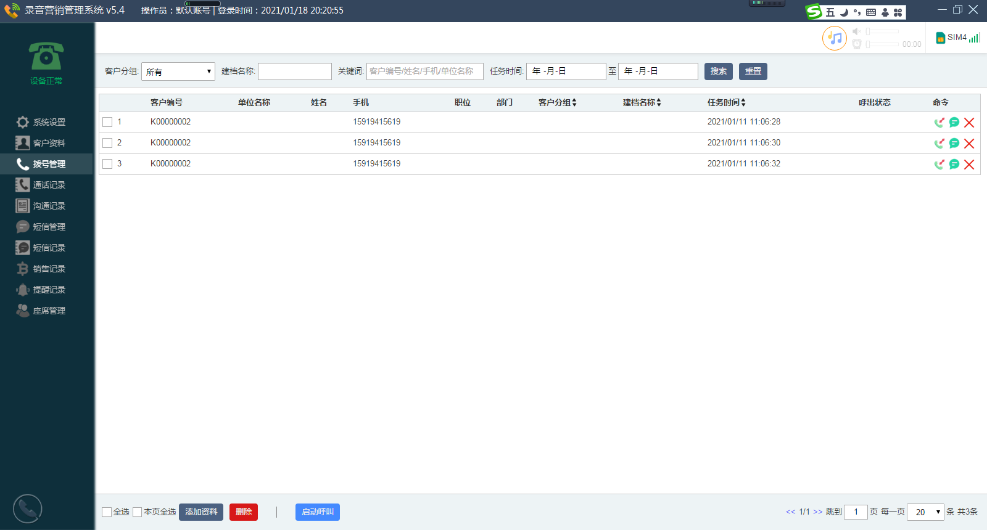Delete row 3 with the red X icon
This screenshot has width=987, height=530.
click(x=969, y=165)
